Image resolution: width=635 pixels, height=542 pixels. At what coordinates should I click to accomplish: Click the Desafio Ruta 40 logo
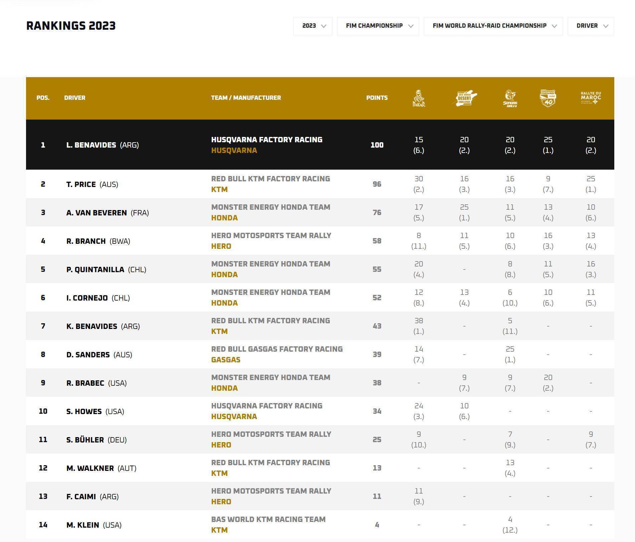coord(548,98)
